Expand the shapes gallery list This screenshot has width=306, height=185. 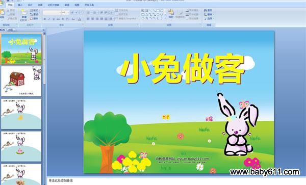[x=165, y=18]
